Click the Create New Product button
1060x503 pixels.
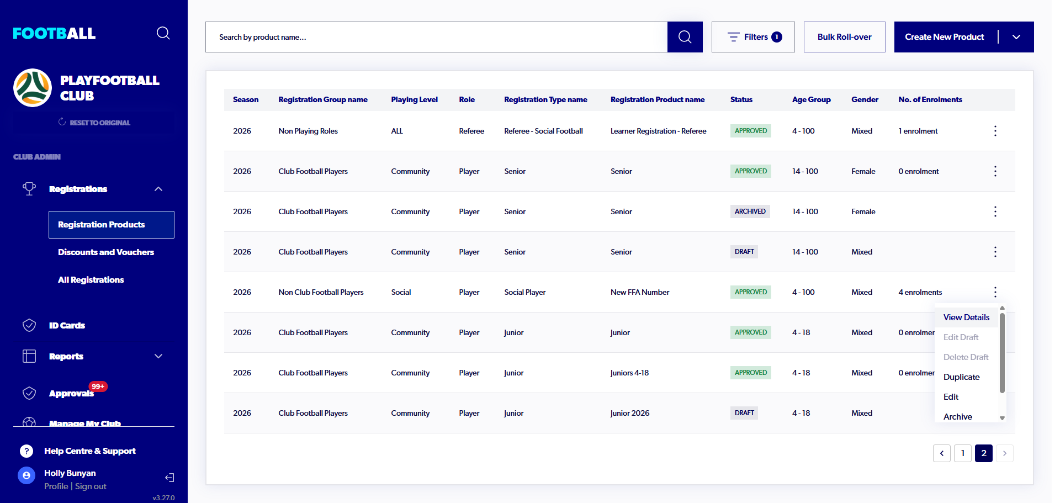tap(945, 37)
